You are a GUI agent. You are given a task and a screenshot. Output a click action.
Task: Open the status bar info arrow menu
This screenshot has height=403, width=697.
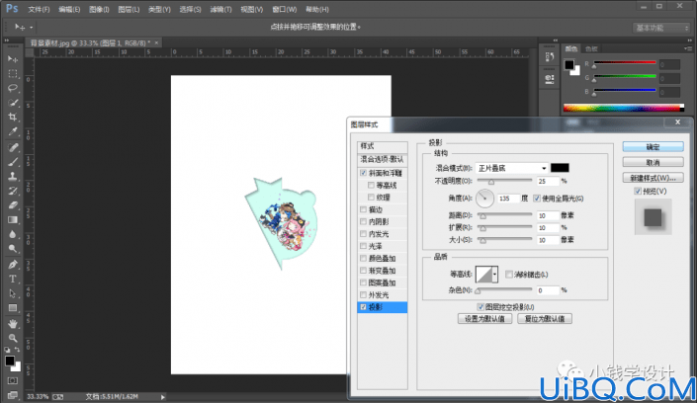(x=163, y=397)
